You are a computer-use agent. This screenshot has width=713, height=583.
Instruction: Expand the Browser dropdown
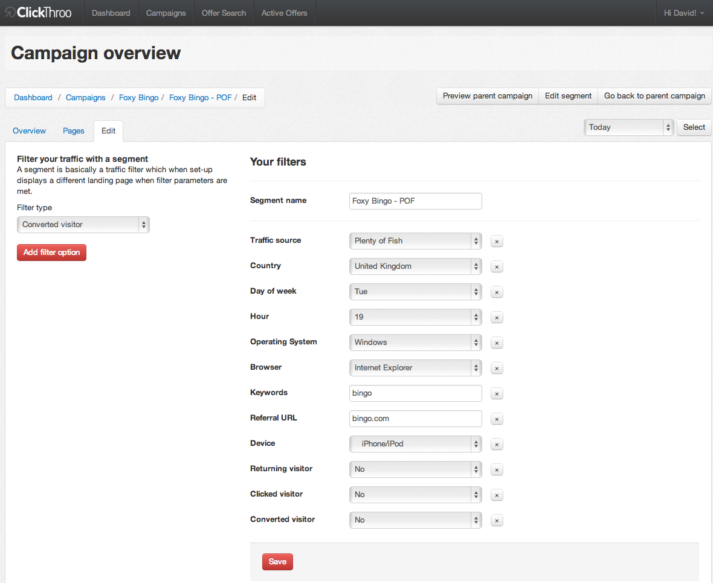(x=415, y=368)
